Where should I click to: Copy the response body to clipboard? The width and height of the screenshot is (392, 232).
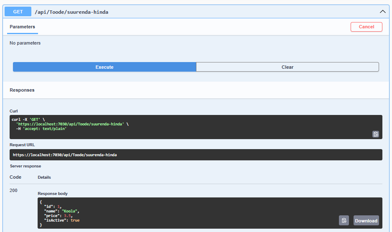pyautogui.click(x=344, y=221)
